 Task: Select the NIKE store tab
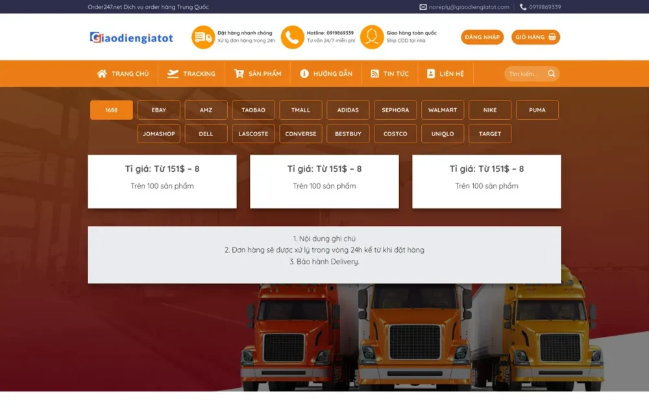(x=489, y=110)
